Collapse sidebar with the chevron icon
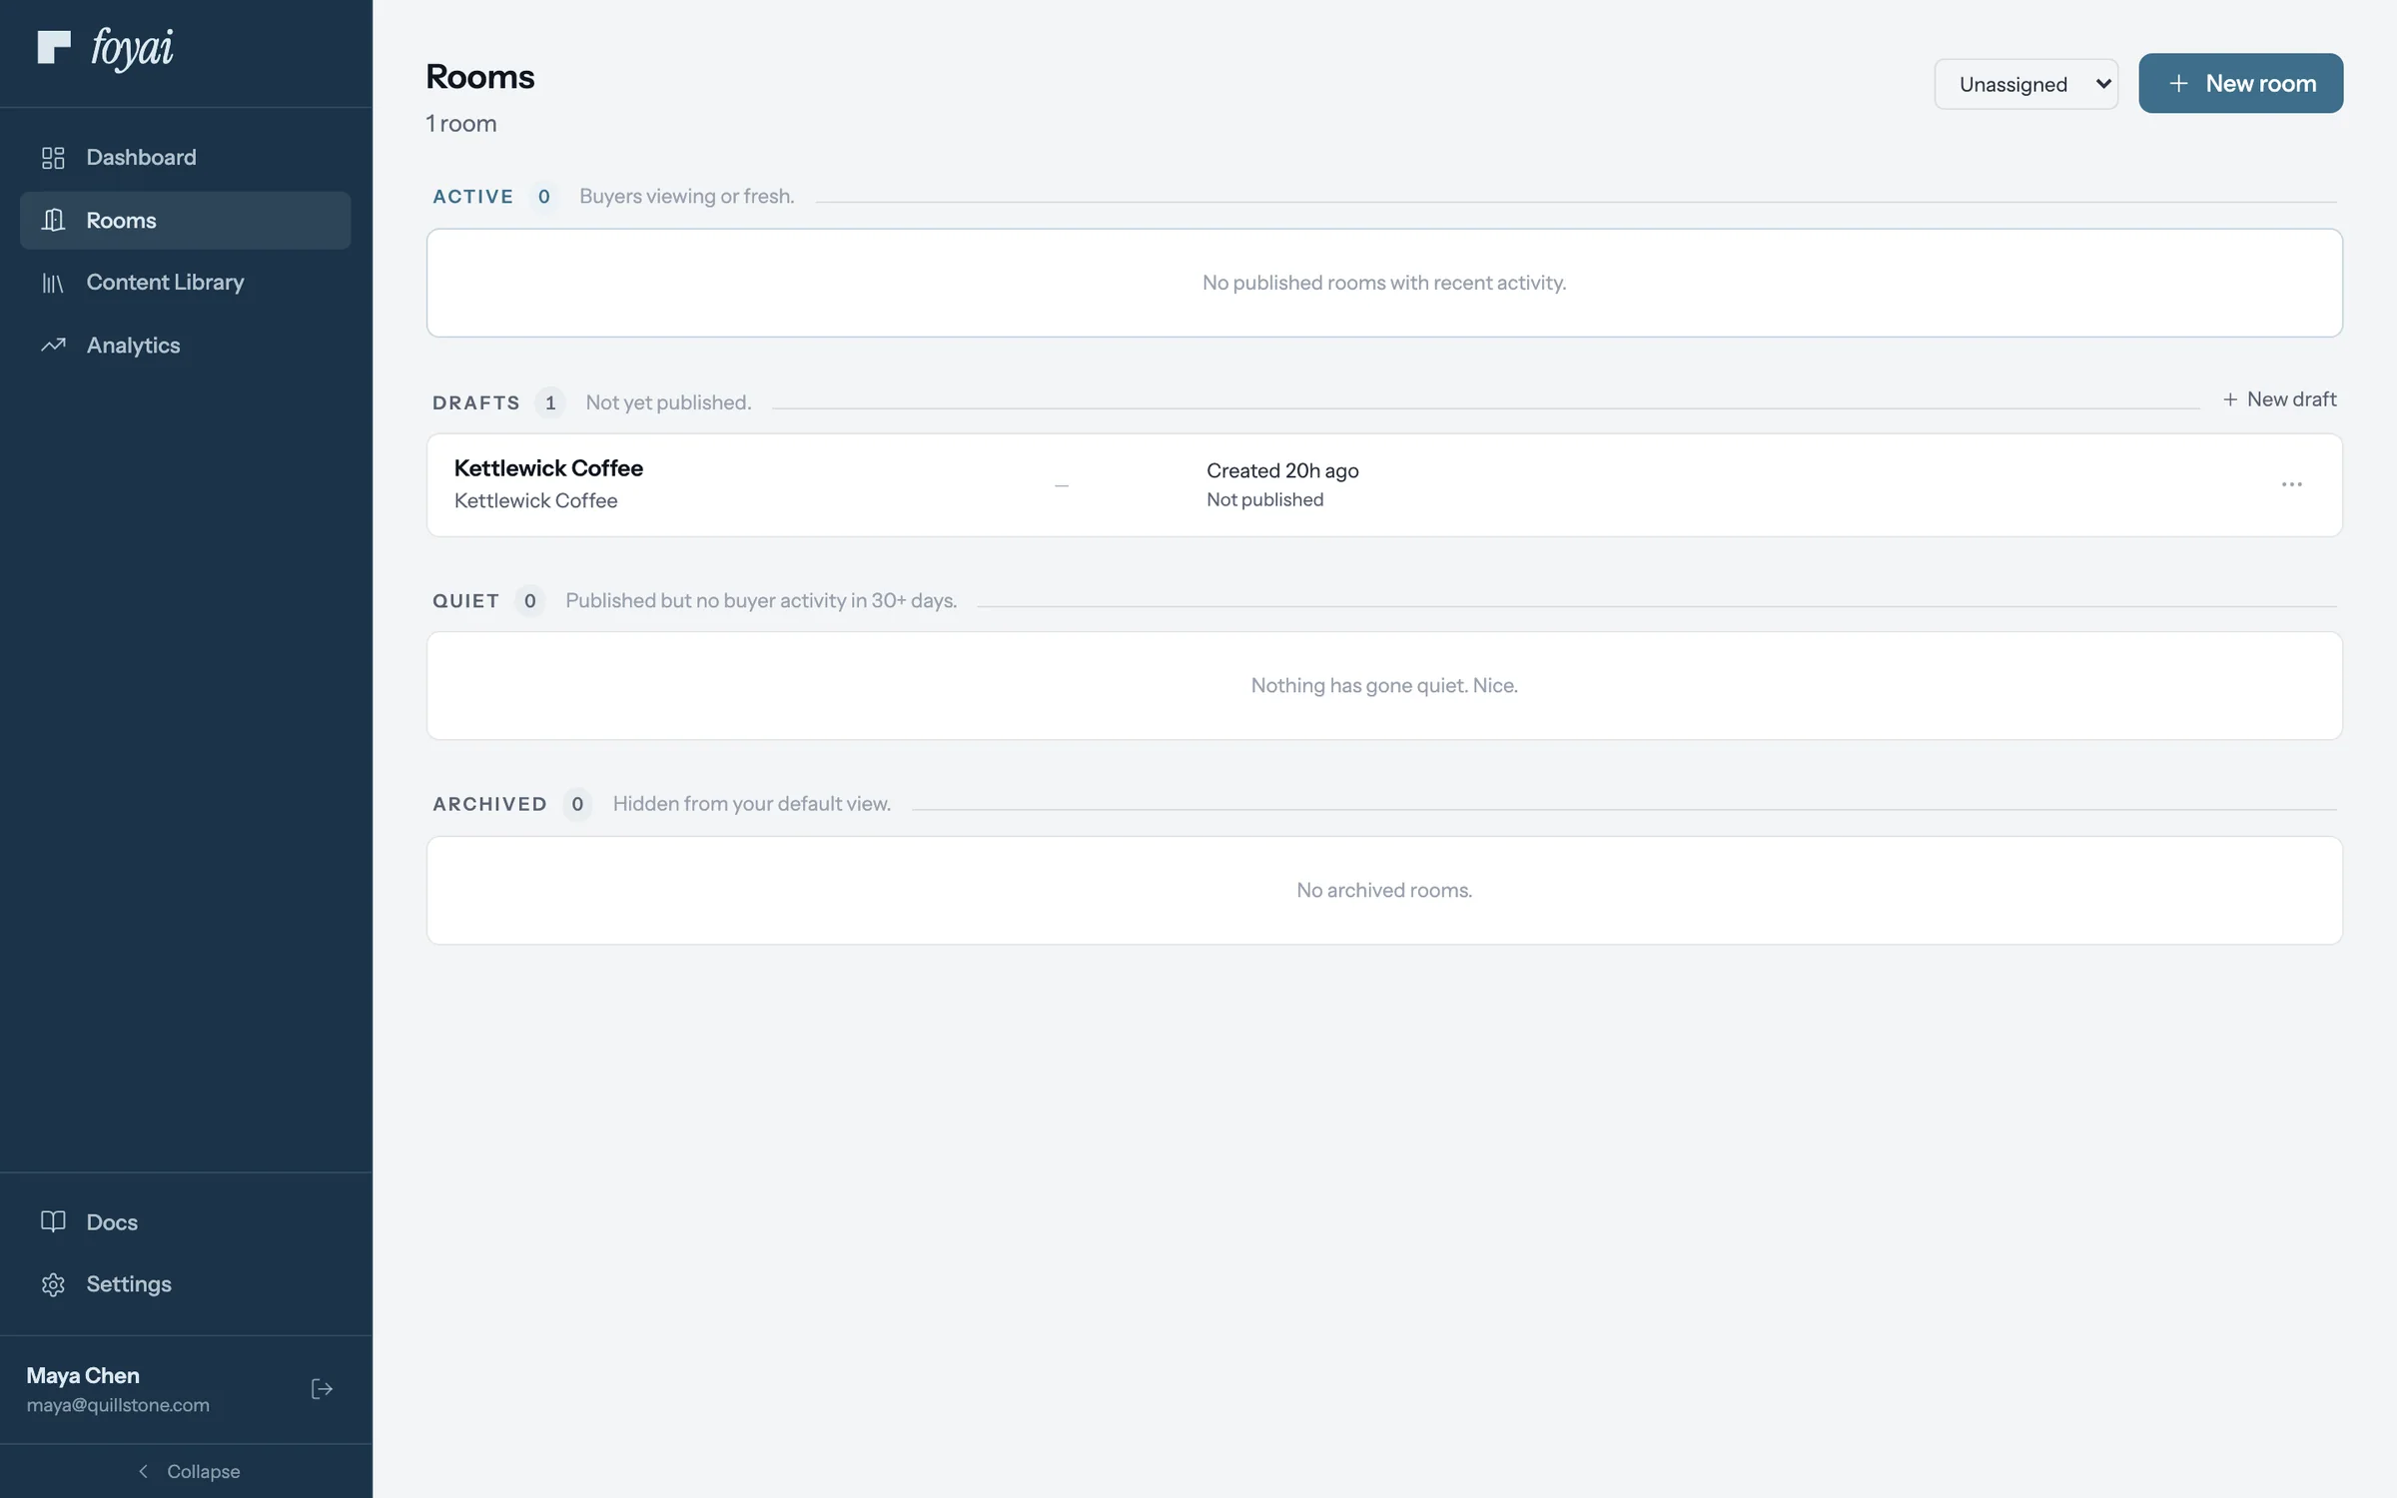The image size is (2397, 1498). pos(144,1471)
